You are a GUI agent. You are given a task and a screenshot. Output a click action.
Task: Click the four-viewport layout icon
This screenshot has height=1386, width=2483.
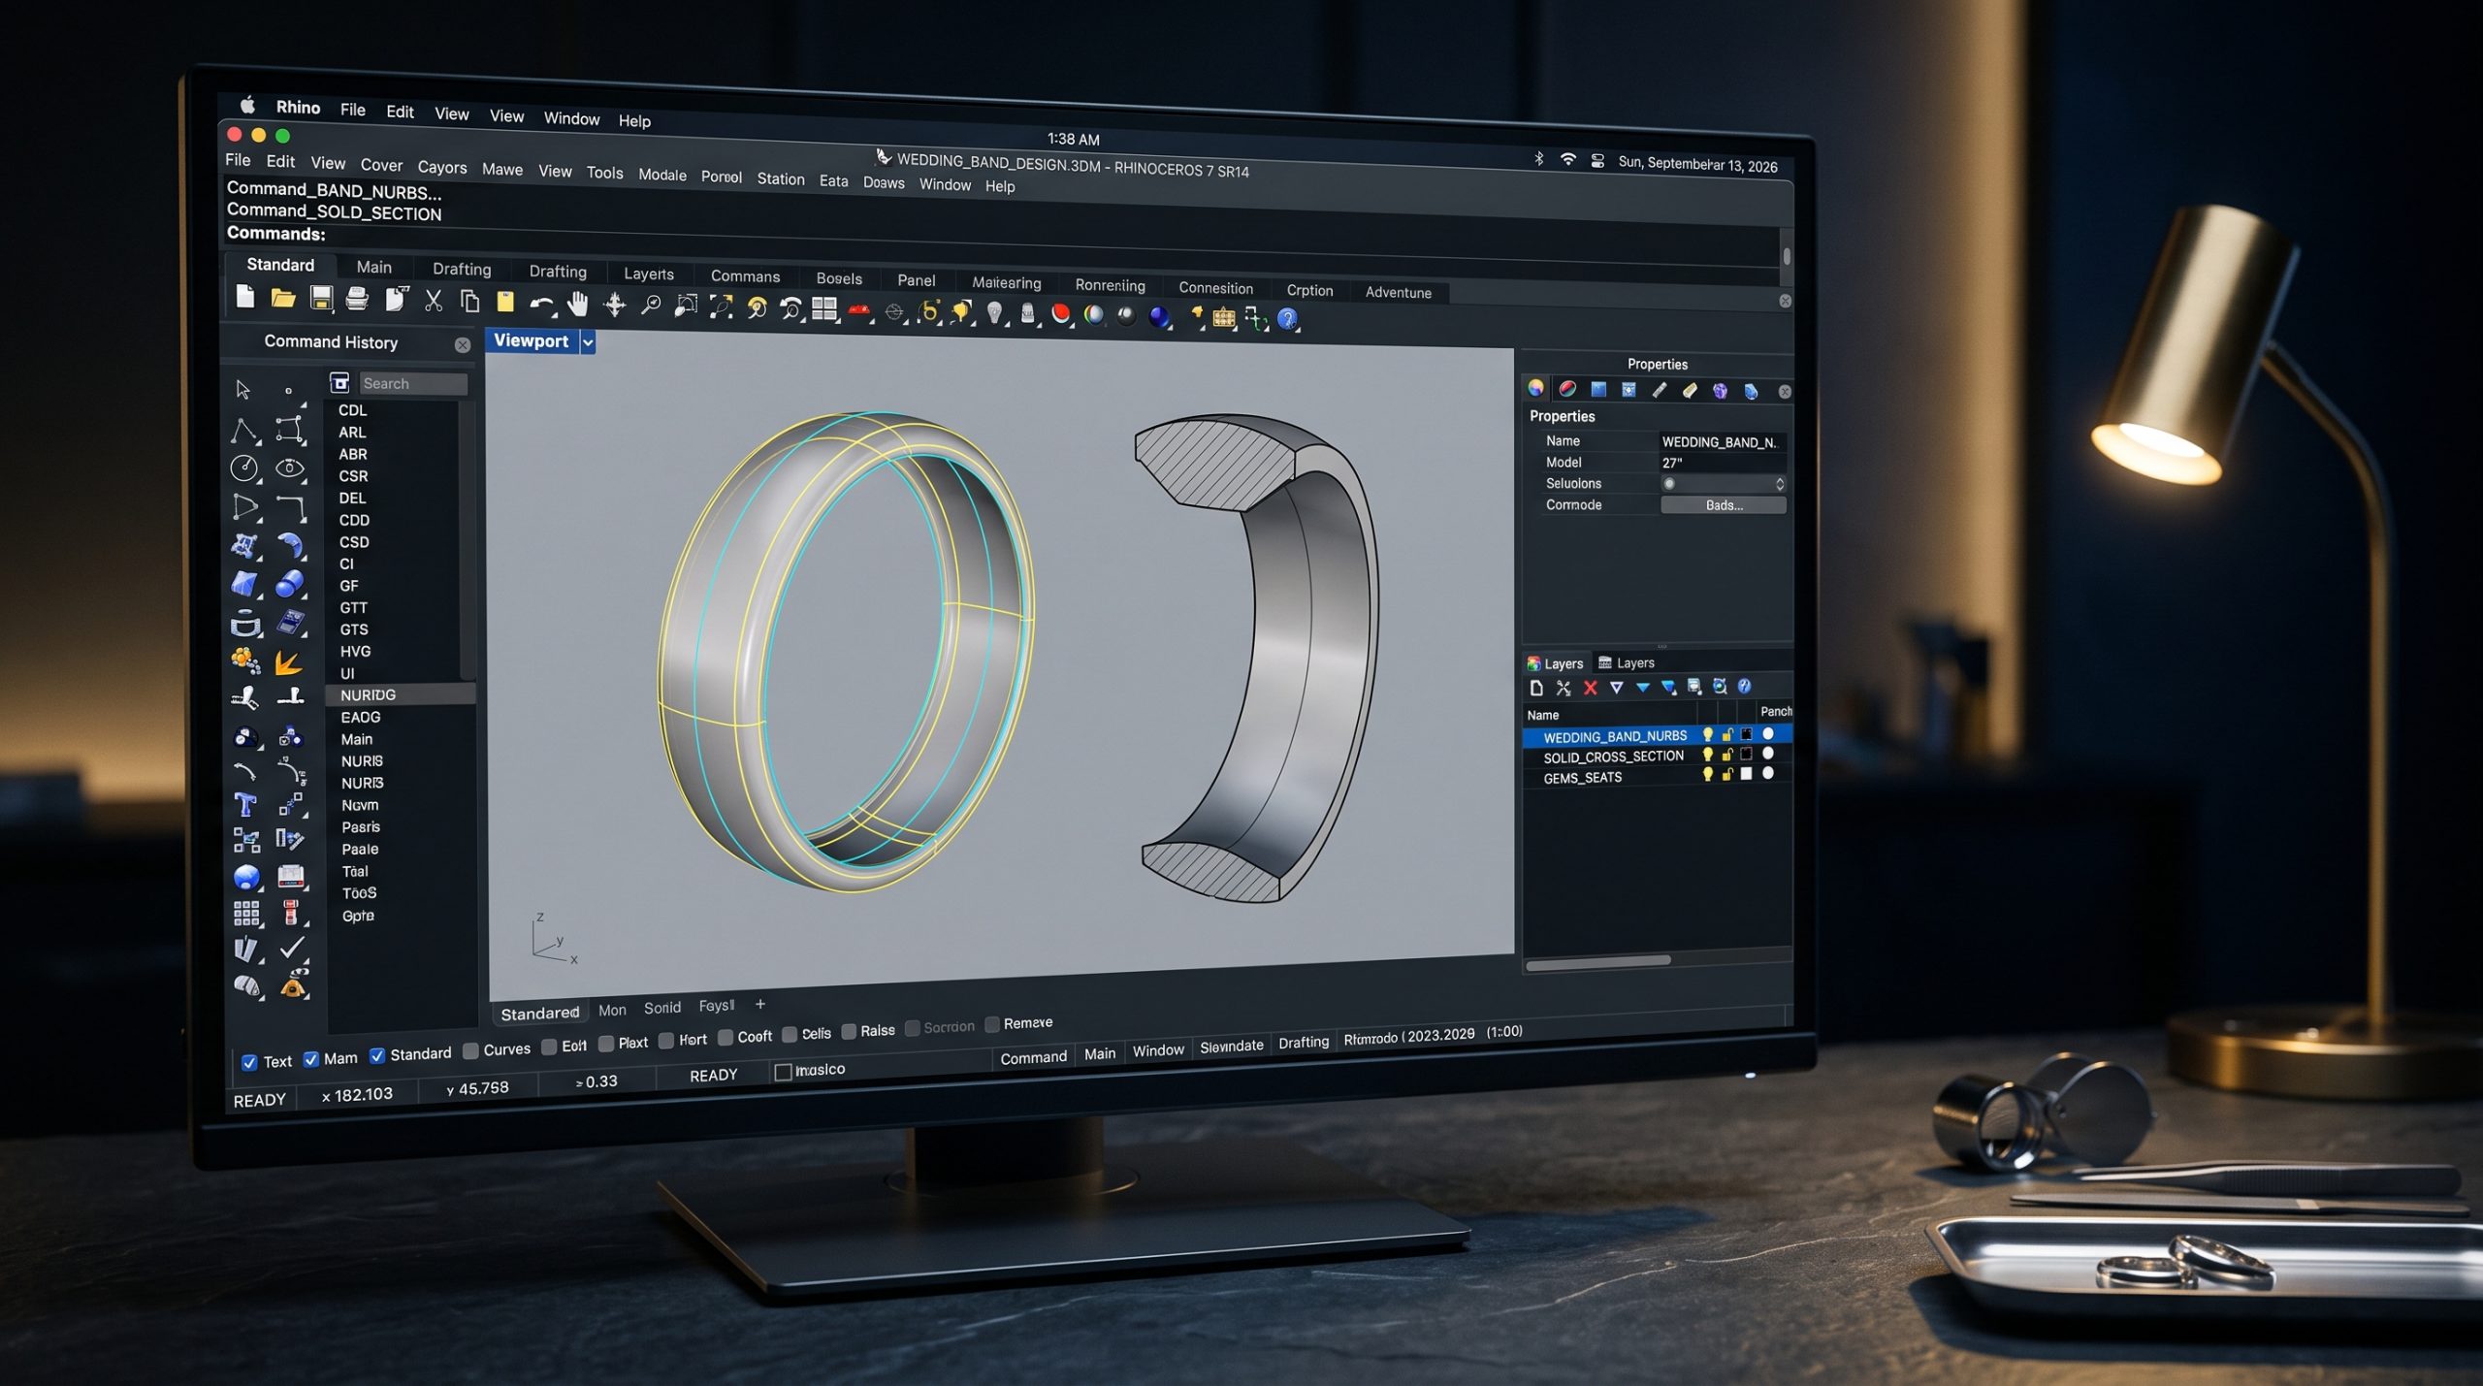(x=824, y=309)
